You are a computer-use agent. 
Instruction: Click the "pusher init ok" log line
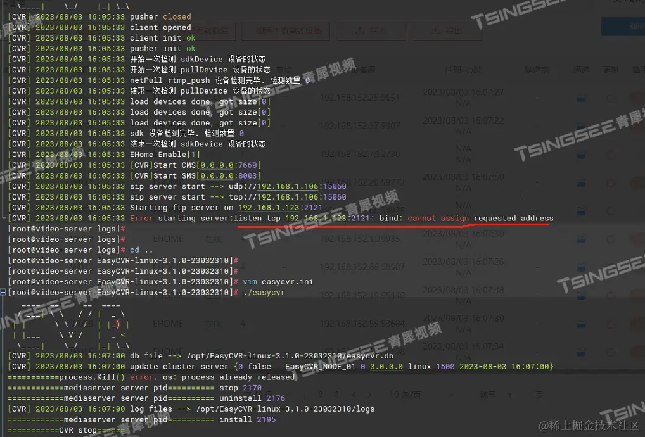coord(162,49)
